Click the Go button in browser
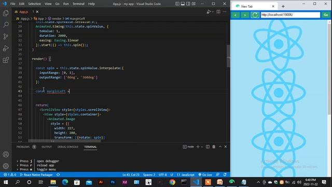332x187 pixels. (326, 15)
